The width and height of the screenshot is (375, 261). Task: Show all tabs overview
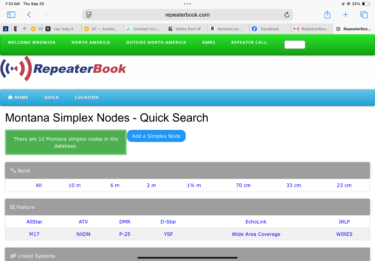coord(364,15)
